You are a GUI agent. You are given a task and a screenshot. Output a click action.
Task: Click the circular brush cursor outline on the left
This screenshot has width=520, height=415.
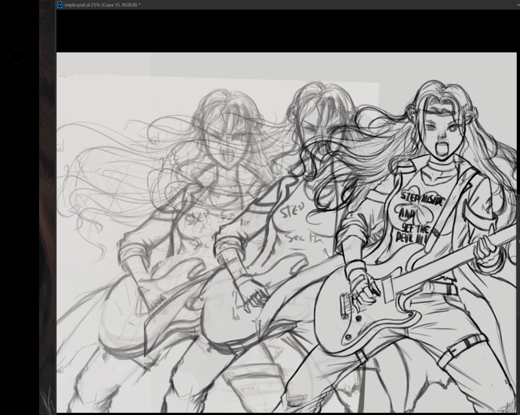(x=17, y=56)
